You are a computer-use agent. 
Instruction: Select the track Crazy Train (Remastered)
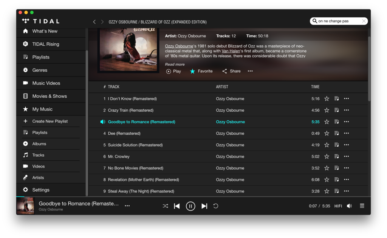pyautogui.click(x=130, y=111)
